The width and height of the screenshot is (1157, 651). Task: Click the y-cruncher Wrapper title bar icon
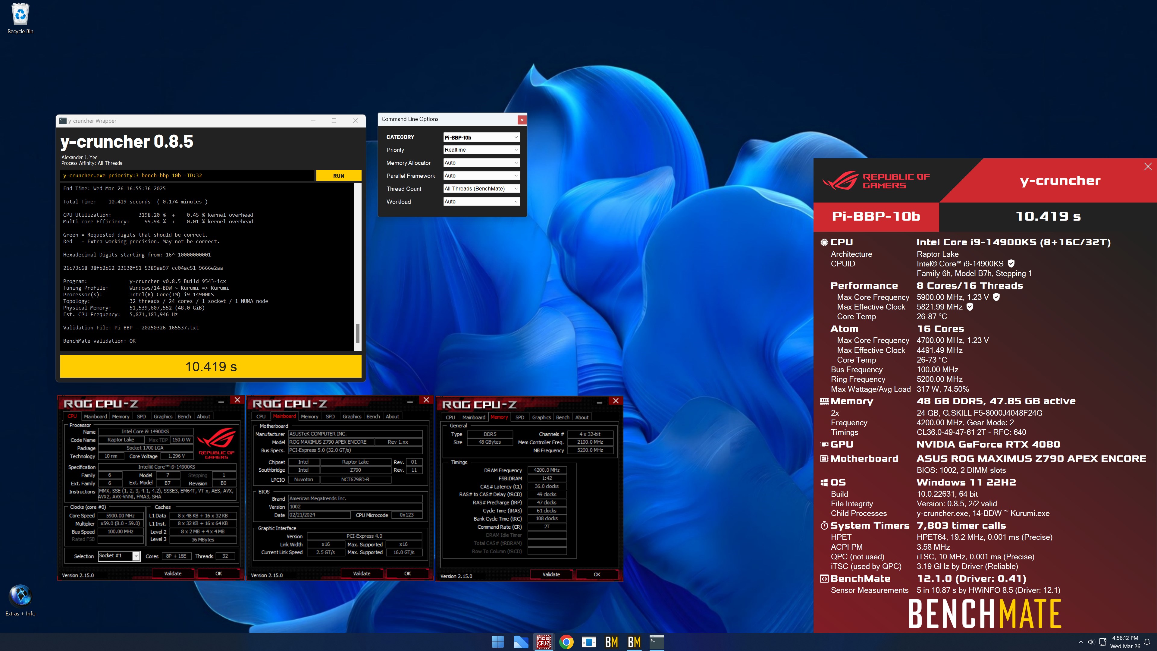[x=63, y=121]
